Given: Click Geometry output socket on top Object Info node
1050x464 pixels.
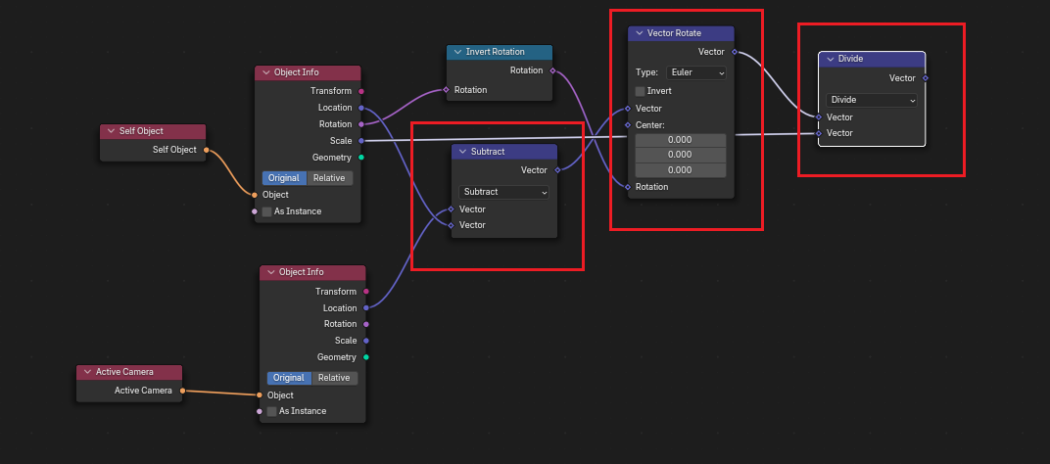Looking at the screenshot, I should click(361, 158).
